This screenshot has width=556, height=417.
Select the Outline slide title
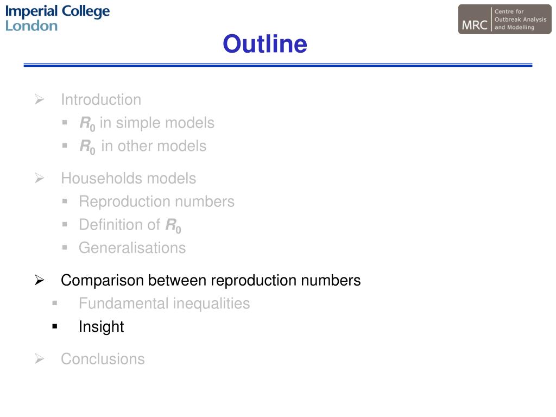265,44
